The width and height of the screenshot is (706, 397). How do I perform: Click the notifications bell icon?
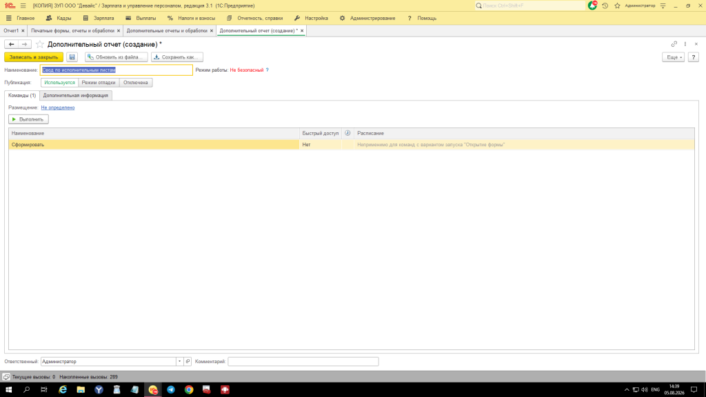(592, 6)
